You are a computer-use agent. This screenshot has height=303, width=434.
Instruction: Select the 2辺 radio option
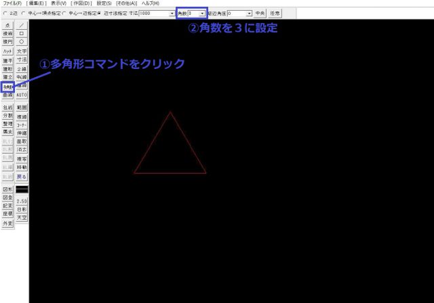point(6,13)
